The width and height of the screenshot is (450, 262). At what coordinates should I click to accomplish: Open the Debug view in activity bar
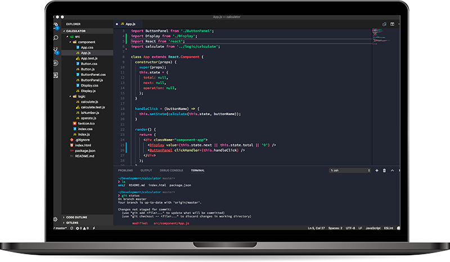(56, 62)
